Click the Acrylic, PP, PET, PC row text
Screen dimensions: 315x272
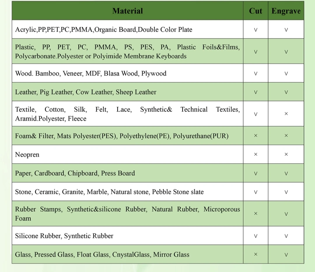click(104, 30)
